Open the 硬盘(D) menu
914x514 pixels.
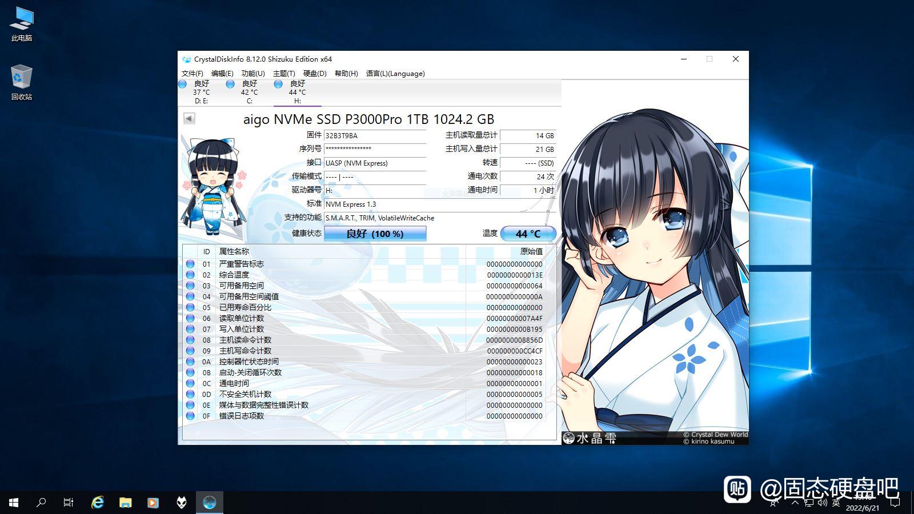[x=315, y=74]
